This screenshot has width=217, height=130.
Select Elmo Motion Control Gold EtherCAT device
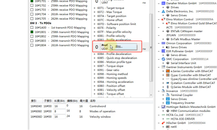pyautogui.click(x=193, y=23)
